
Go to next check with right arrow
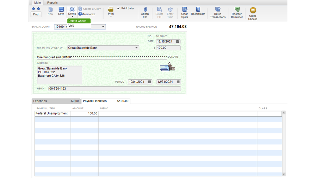(x=39, y=9)
